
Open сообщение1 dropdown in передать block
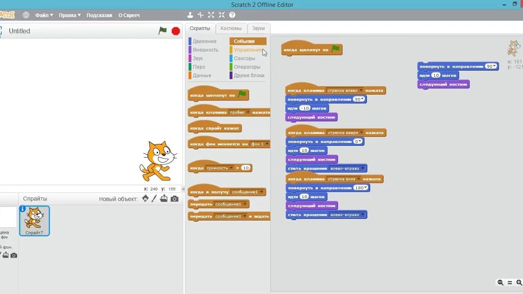(x=231, y=204)
